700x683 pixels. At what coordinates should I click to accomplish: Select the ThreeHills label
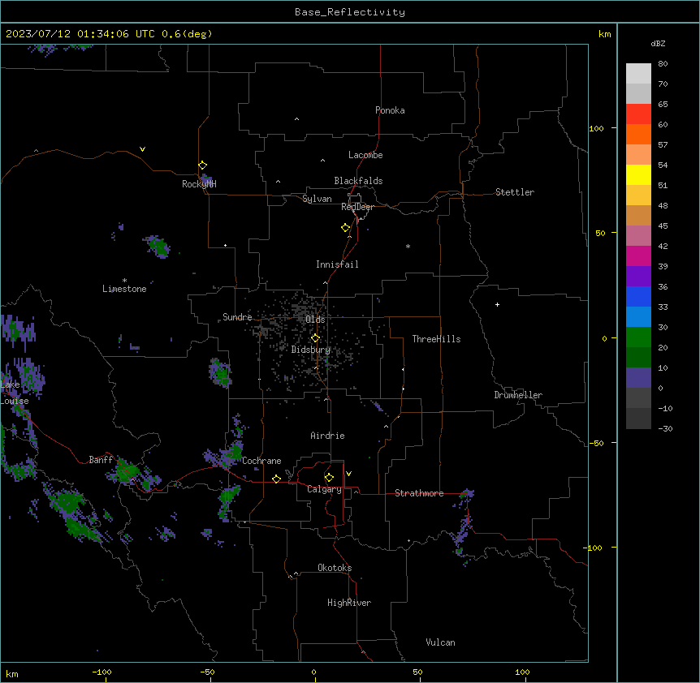click(x=436, y=339)
